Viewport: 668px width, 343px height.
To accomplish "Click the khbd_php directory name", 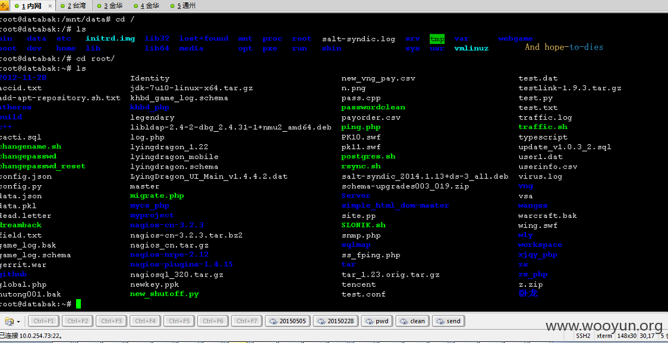I will [150, 107].
